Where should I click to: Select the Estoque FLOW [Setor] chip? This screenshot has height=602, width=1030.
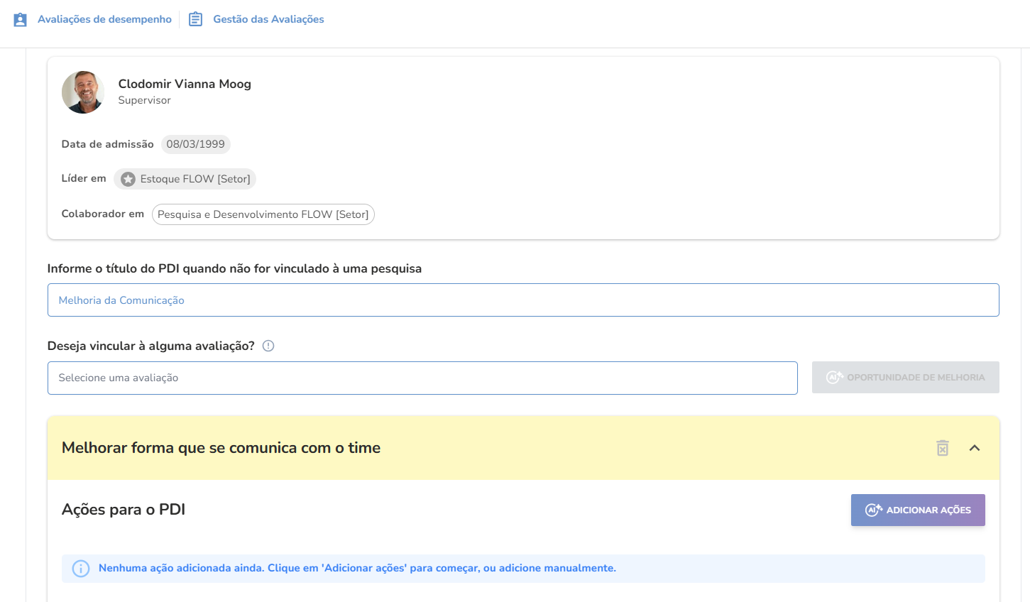[x=185, y=179]
